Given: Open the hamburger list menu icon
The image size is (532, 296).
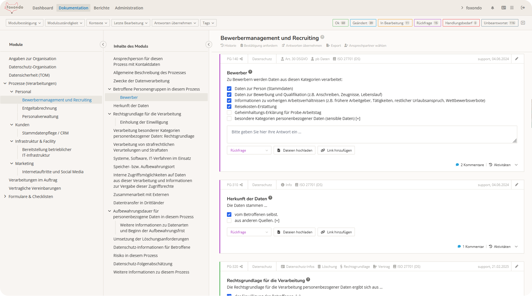Looking at the screenshot, I should [512, 8].
